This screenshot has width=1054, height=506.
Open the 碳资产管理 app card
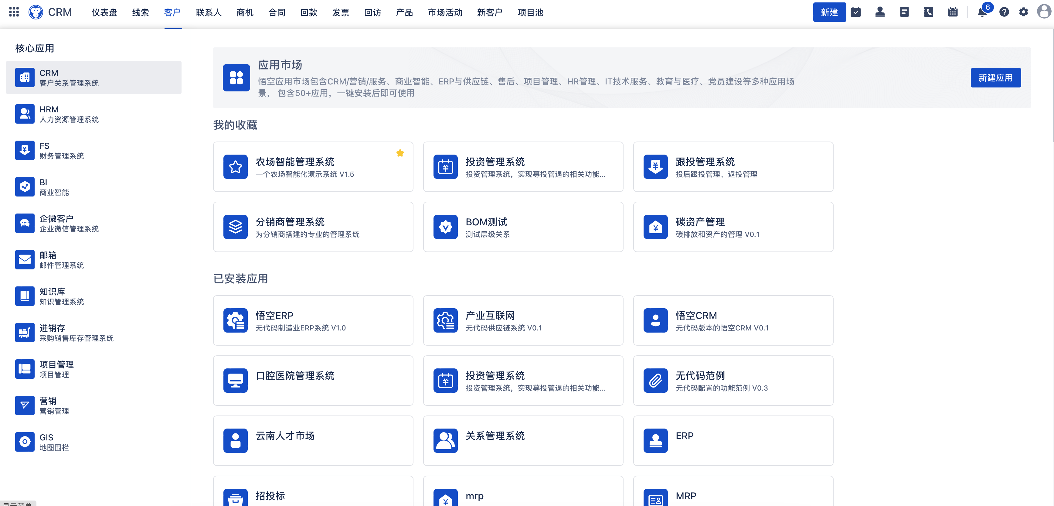coord(733,227)
